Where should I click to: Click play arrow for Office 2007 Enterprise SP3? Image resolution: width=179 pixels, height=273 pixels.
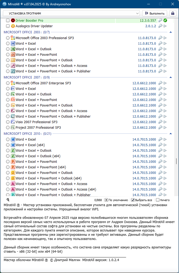165,83
